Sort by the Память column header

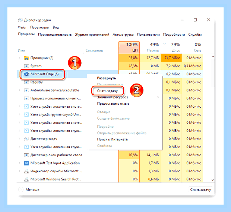[150, 48]
